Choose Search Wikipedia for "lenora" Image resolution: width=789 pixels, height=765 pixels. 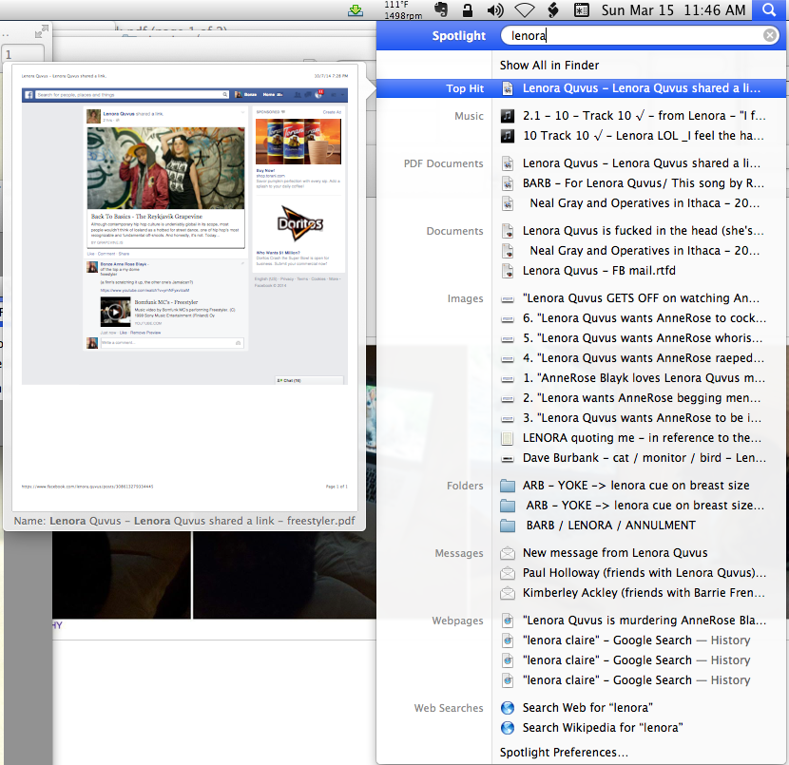[602, 728]
